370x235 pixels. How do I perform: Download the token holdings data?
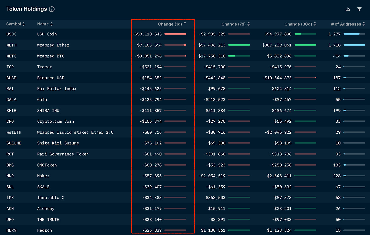(348, 9)
